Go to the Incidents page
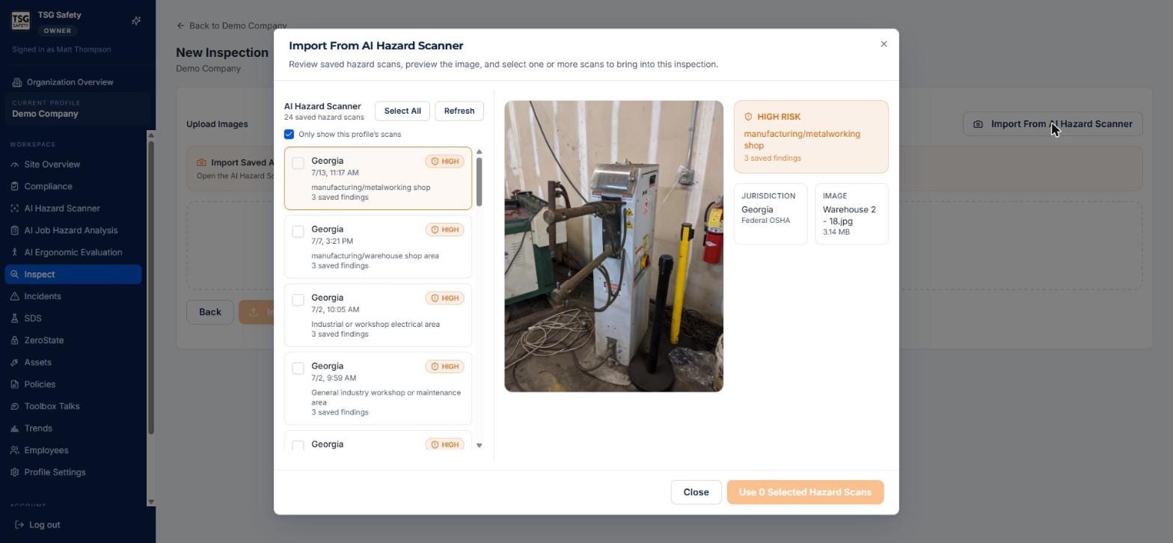This screenshot has height=543, width=1173. point(73,296)
